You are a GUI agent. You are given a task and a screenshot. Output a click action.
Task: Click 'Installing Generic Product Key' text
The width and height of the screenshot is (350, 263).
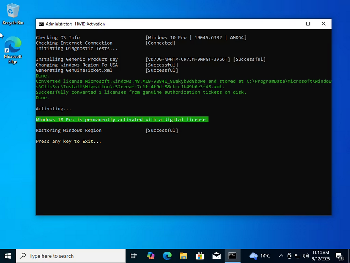[77, 59]
